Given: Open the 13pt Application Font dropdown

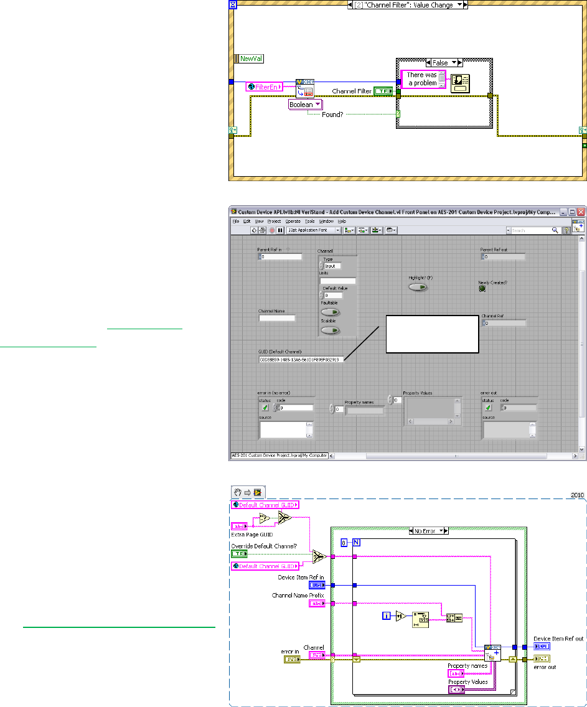Looking at the screenshot, I should click(314, 230).
